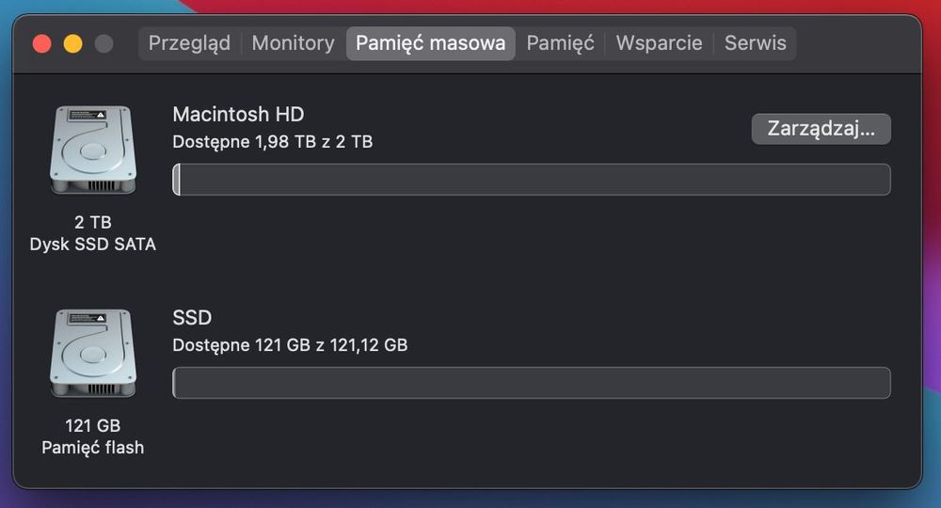This screenshot has height=508, width=941.
Task: Click the SSD storage usage bar
Action: pyautogui.click(x=532, y=383)
